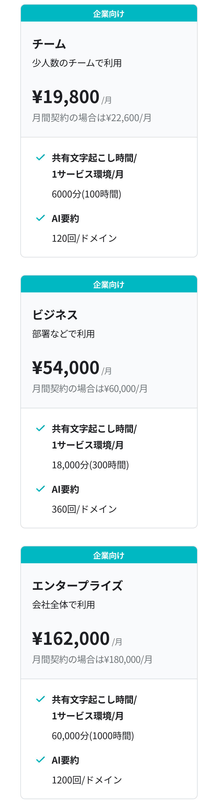Screen dimensions: 218x805
Task: Click the AI要約 checkmark in ビジネス plan
Action: 40,489
